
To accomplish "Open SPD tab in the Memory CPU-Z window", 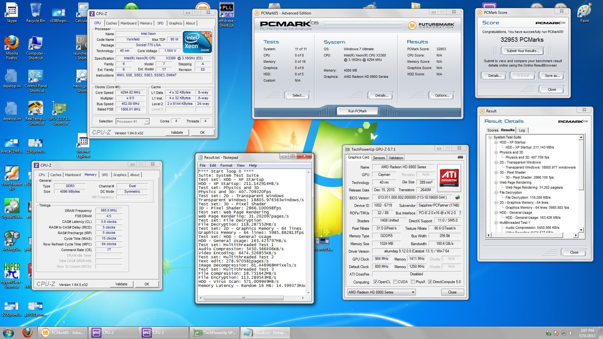I will (105, 175).
